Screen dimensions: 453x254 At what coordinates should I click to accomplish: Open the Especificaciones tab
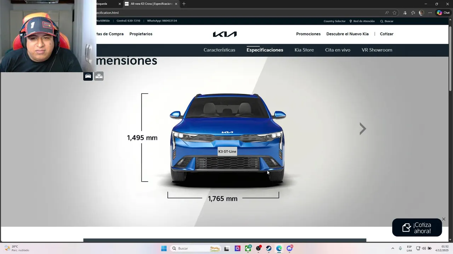[265, 50]
